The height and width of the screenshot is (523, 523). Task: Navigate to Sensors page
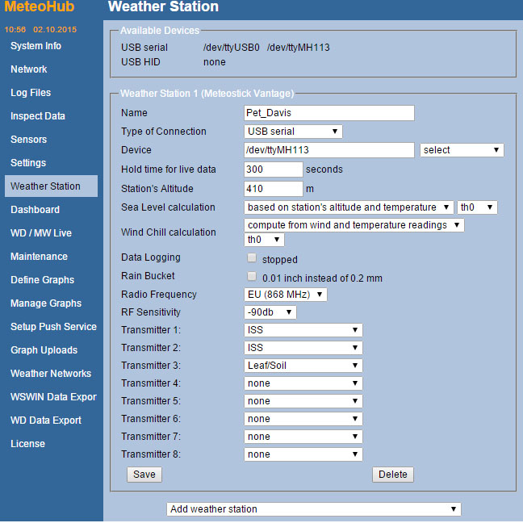click(29, 139)
